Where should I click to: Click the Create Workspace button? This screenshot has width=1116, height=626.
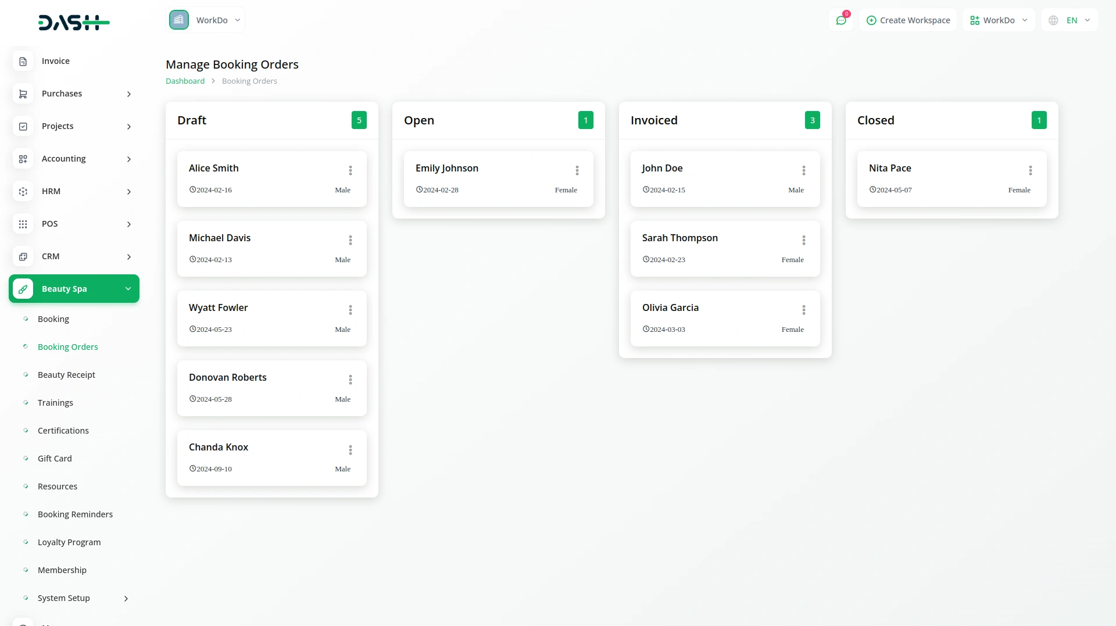(x=908, y=20)
